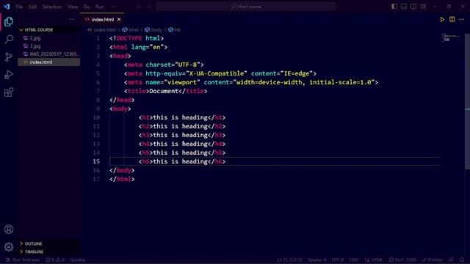Click line number 15 in the gutter
This screenshot has height=264, width=470.
click(x=96, y=161)
